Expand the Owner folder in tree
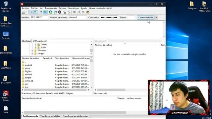Screen dimensions: 212x119 point(35,45)
